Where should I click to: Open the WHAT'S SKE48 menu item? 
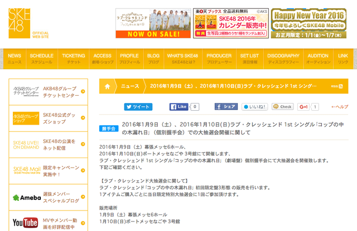pos(182,58)
